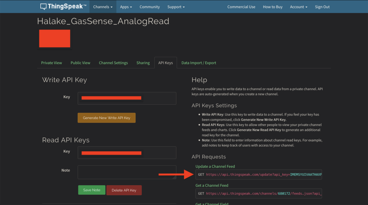Click Sign Out in the navbar

322,7
